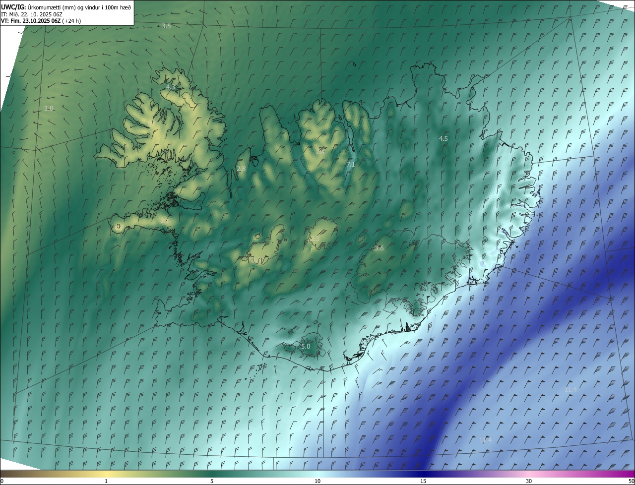Click the 1 tick on the color scale
This screenshot has height=485, width=635.
coord(106,481)
